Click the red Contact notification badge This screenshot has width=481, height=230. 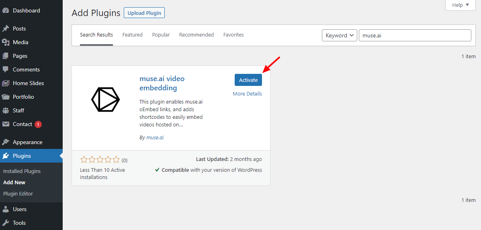point(38,124)
